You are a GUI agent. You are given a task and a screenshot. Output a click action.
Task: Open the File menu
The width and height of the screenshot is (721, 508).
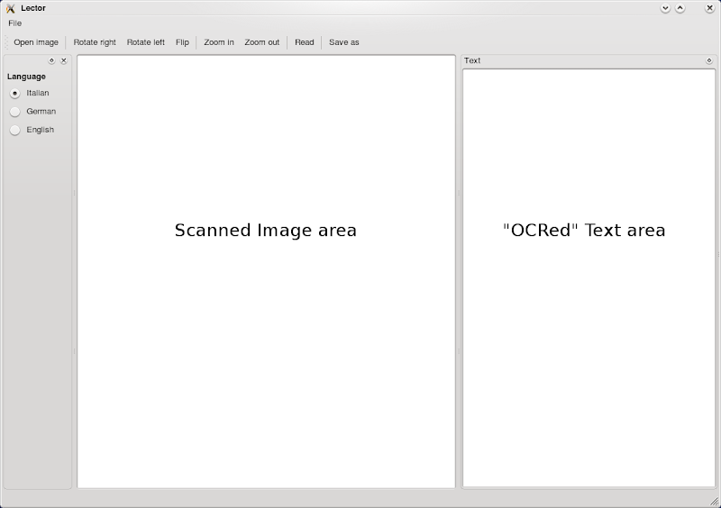pyautogui.click(x=14, y=23)
